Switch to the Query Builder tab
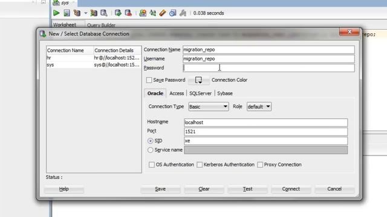 coord(101,25)
